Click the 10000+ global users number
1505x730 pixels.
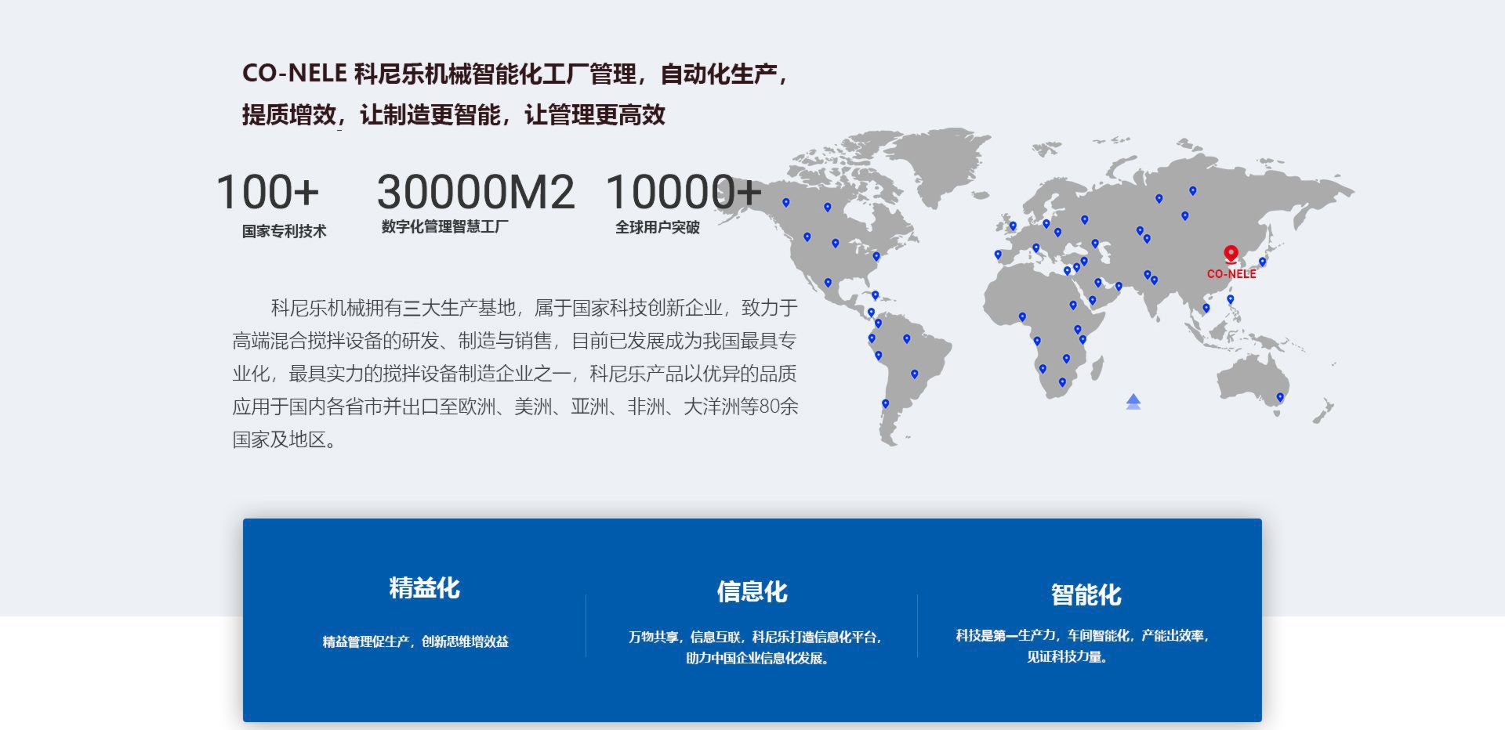pos(683,192)
